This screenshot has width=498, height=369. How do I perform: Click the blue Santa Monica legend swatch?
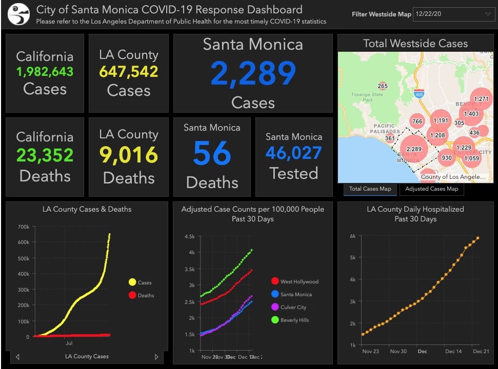click(275, 294)
